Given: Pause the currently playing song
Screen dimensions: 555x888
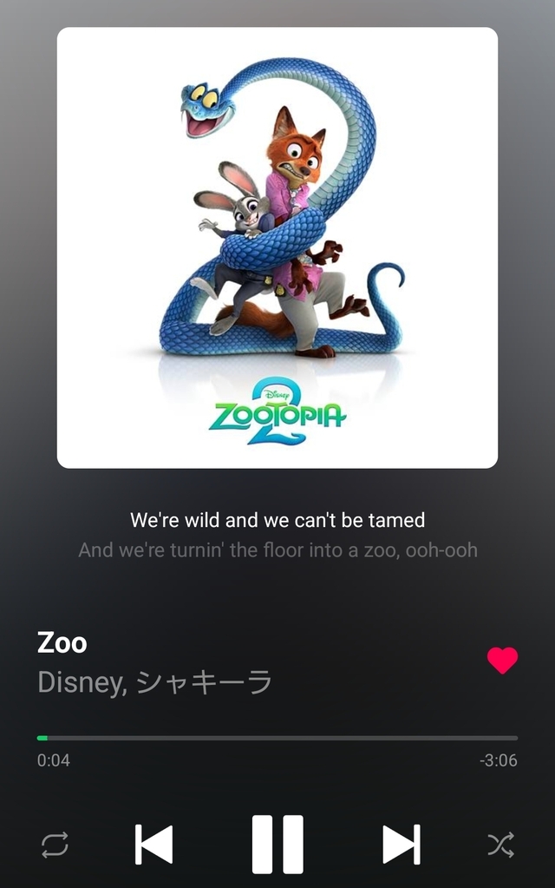Looking at the screenshot, I should point(277,845).
